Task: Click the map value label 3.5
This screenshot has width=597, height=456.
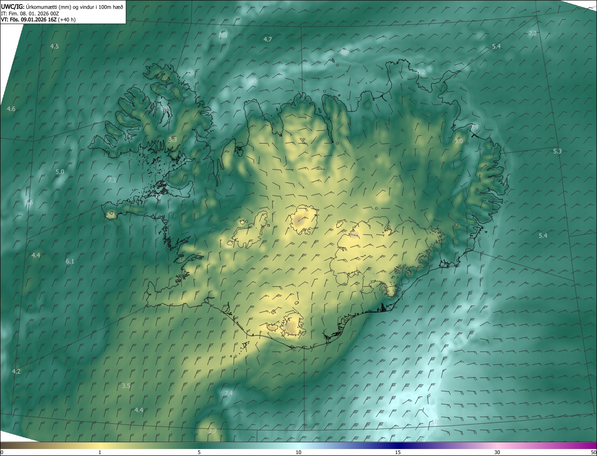Action: tap(126, 386)
